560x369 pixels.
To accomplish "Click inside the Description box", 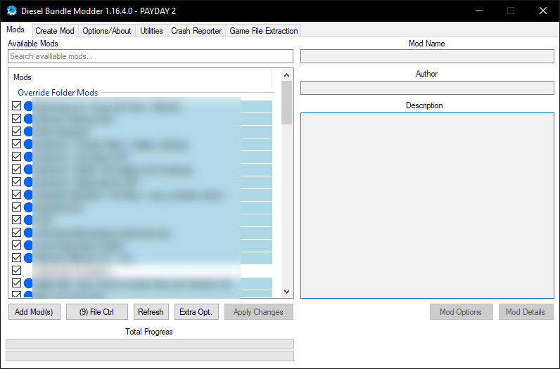I will 427,205.
